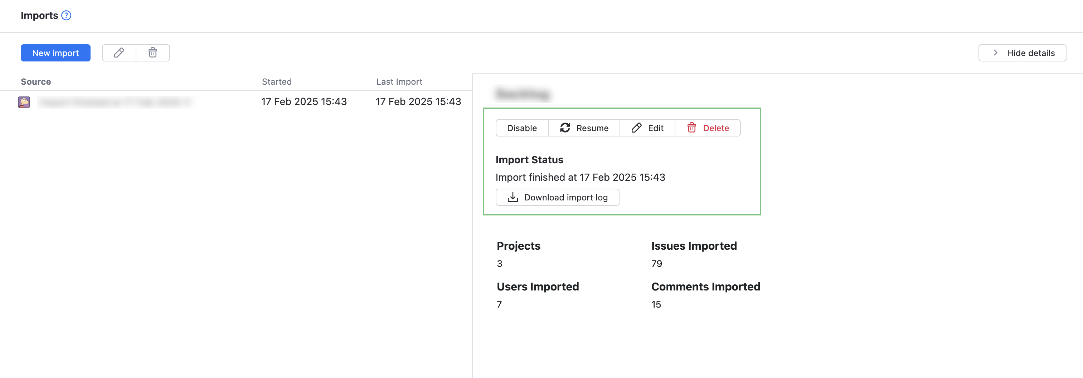The height and width of the screenshot is (378, 1083).
Task: Click the Source column header
Action: [35, 81]
